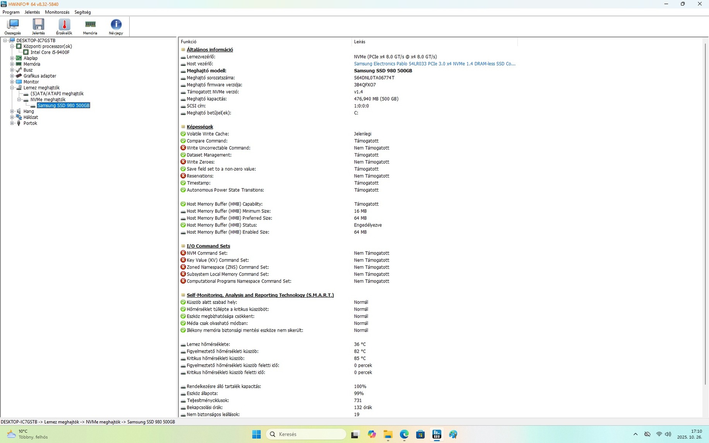Expand the Monitor tree node
Viewport: 709px width, 443px height.
[x=12, y=82]
